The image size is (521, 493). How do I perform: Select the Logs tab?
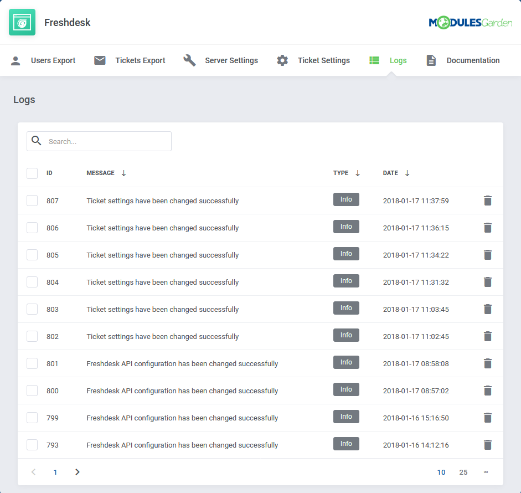pyautogui.click(x=388, y=60)
